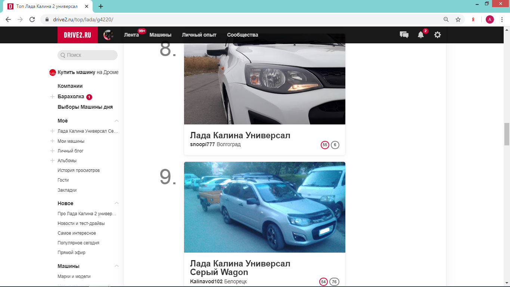Click the red 55 likes badge

325,145
